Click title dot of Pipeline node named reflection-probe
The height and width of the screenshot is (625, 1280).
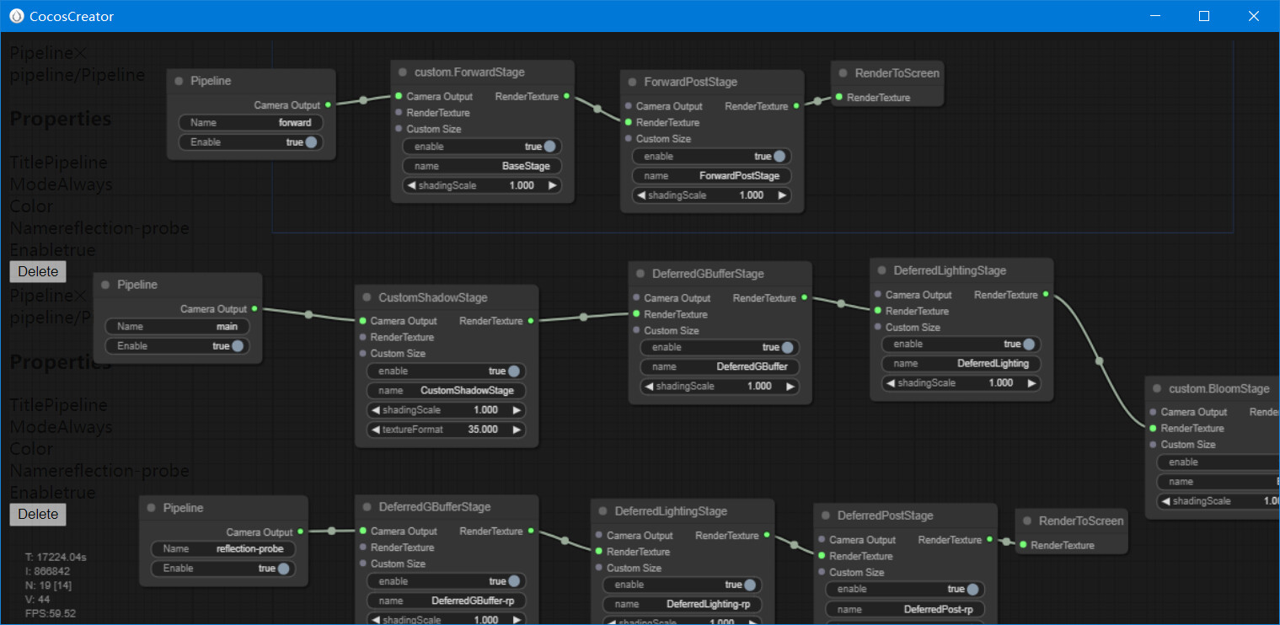pos(151,508)
